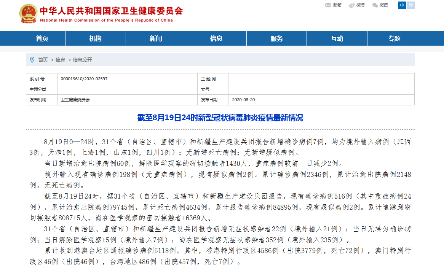Click the national emblem logo
444x280 pixels.
[x=28, y=14]
